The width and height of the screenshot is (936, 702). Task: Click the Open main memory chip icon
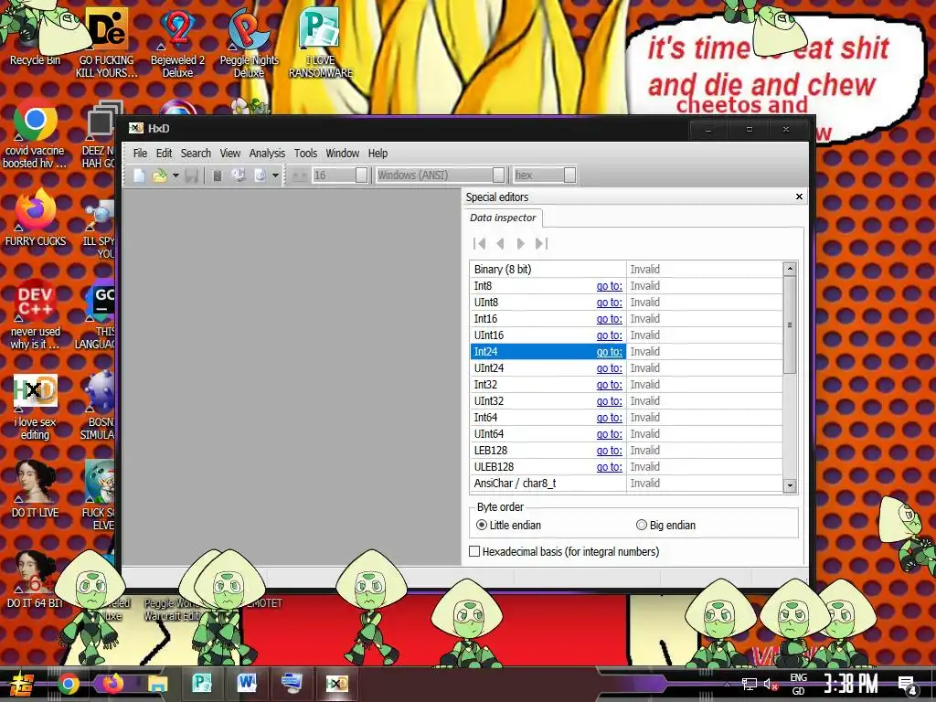[218, 175]
